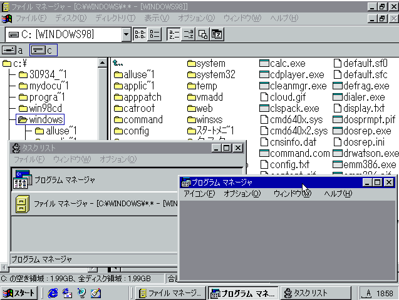Open Program Manager オプション(O) menu

(242, 194)
